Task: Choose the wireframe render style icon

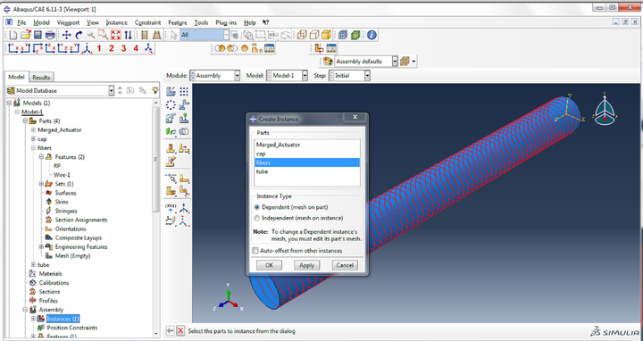Action: pos(302,35)
